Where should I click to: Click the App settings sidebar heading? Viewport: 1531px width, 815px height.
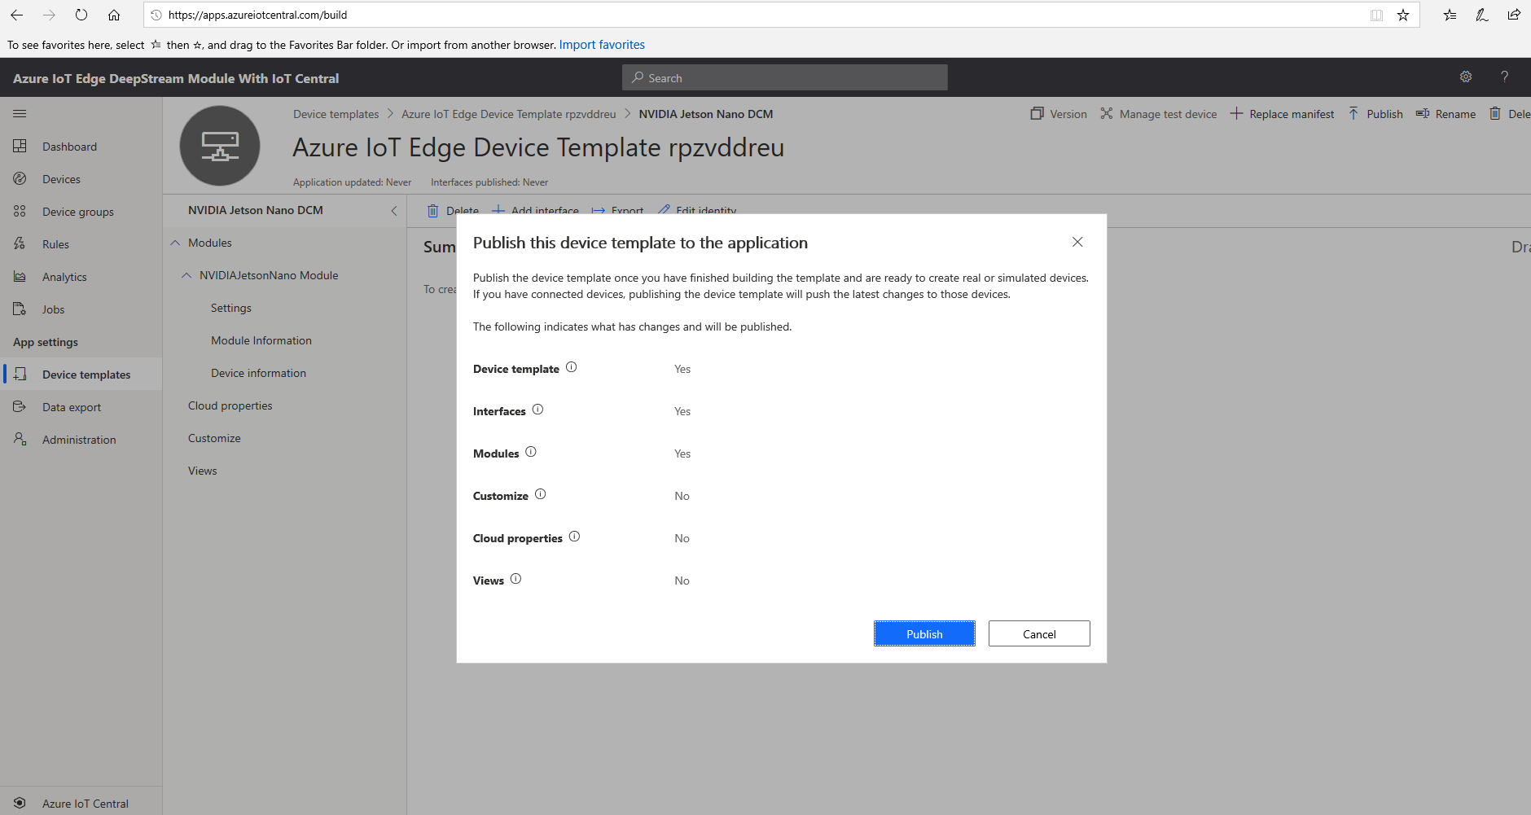click(46, 342)
